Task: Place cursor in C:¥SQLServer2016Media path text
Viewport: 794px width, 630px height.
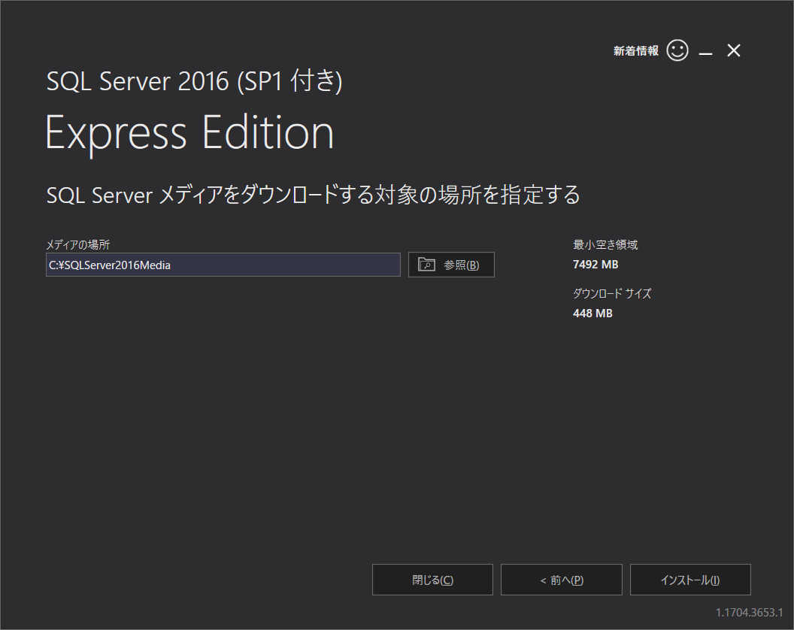Action: coord(109,265)
